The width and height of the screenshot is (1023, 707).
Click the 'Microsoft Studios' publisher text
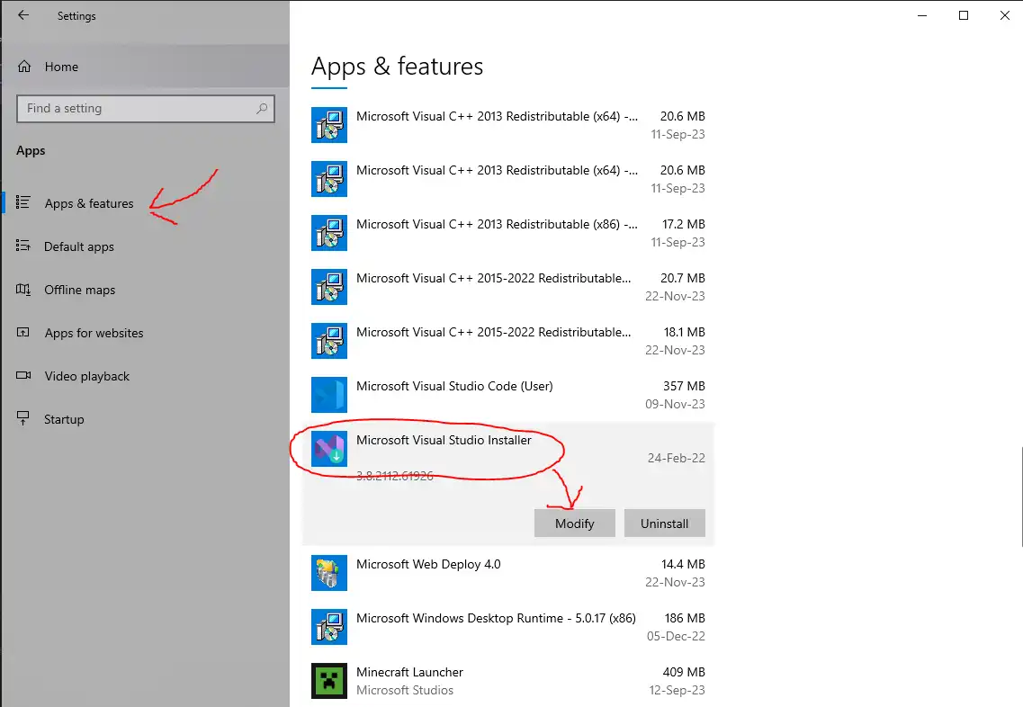click(x=405, y=690)
